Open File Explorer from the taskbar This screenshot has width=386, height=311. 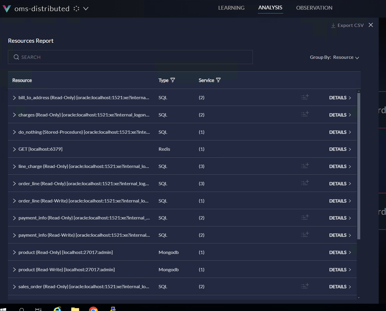click(75, 309)
